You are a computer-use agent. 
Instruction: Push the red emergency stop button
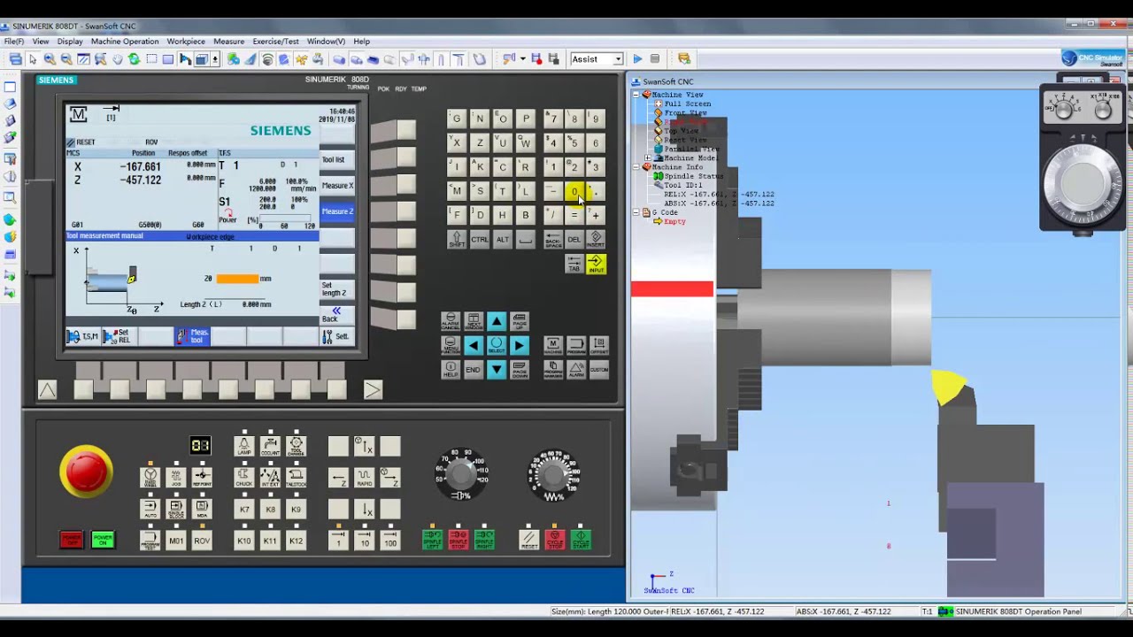(86, 472)
